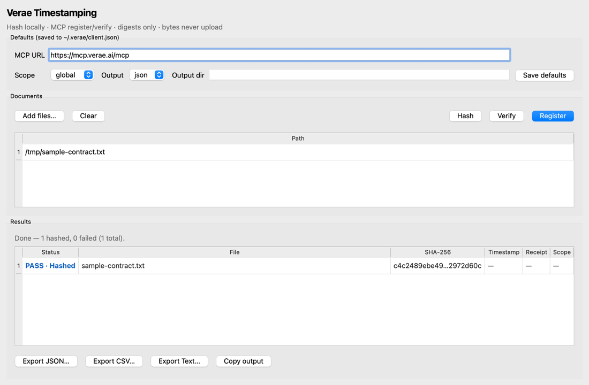Open the Output format dropdown set to json
Screen dimensions: 589x385
(147, 75)
